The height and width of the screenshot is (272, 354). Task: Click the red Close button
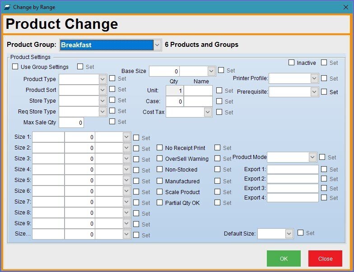coord(325,258)
